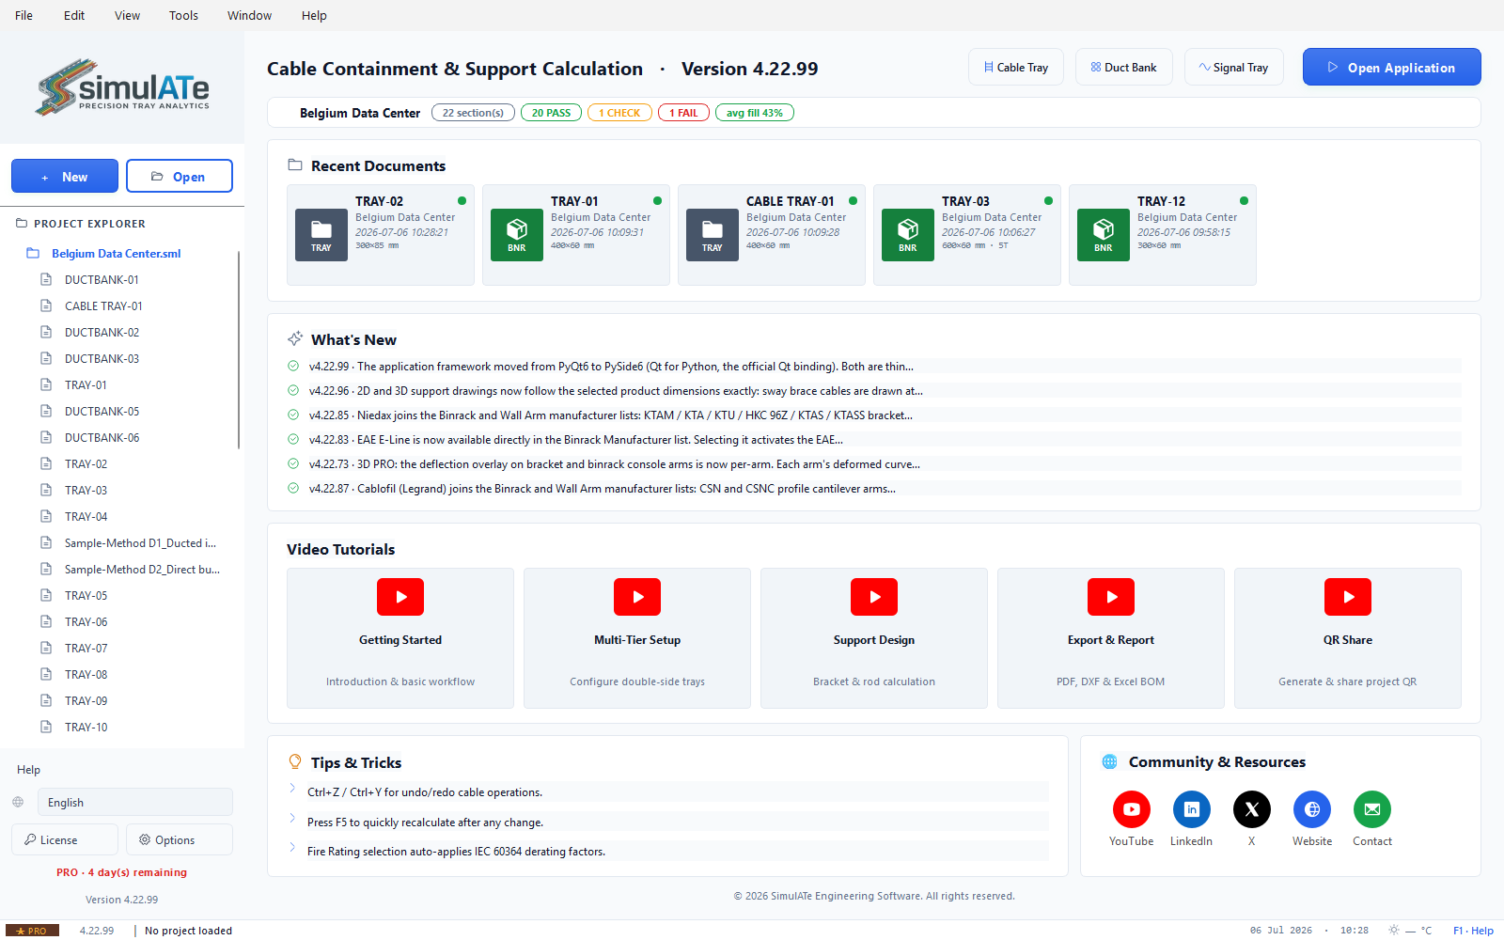
Task: Open the Tools menu
Action: pyautogui.click(x=183, y=15)
